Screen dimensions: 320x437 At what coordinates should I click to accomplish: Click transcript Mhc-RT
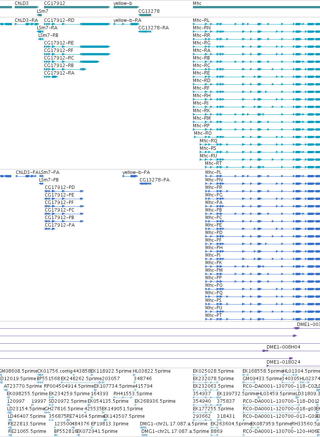point(213,163)
